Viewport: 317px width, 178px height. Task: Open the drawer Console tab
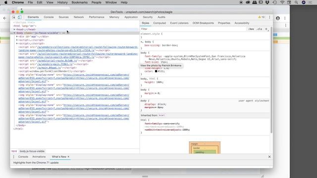[x=23, y=157]
